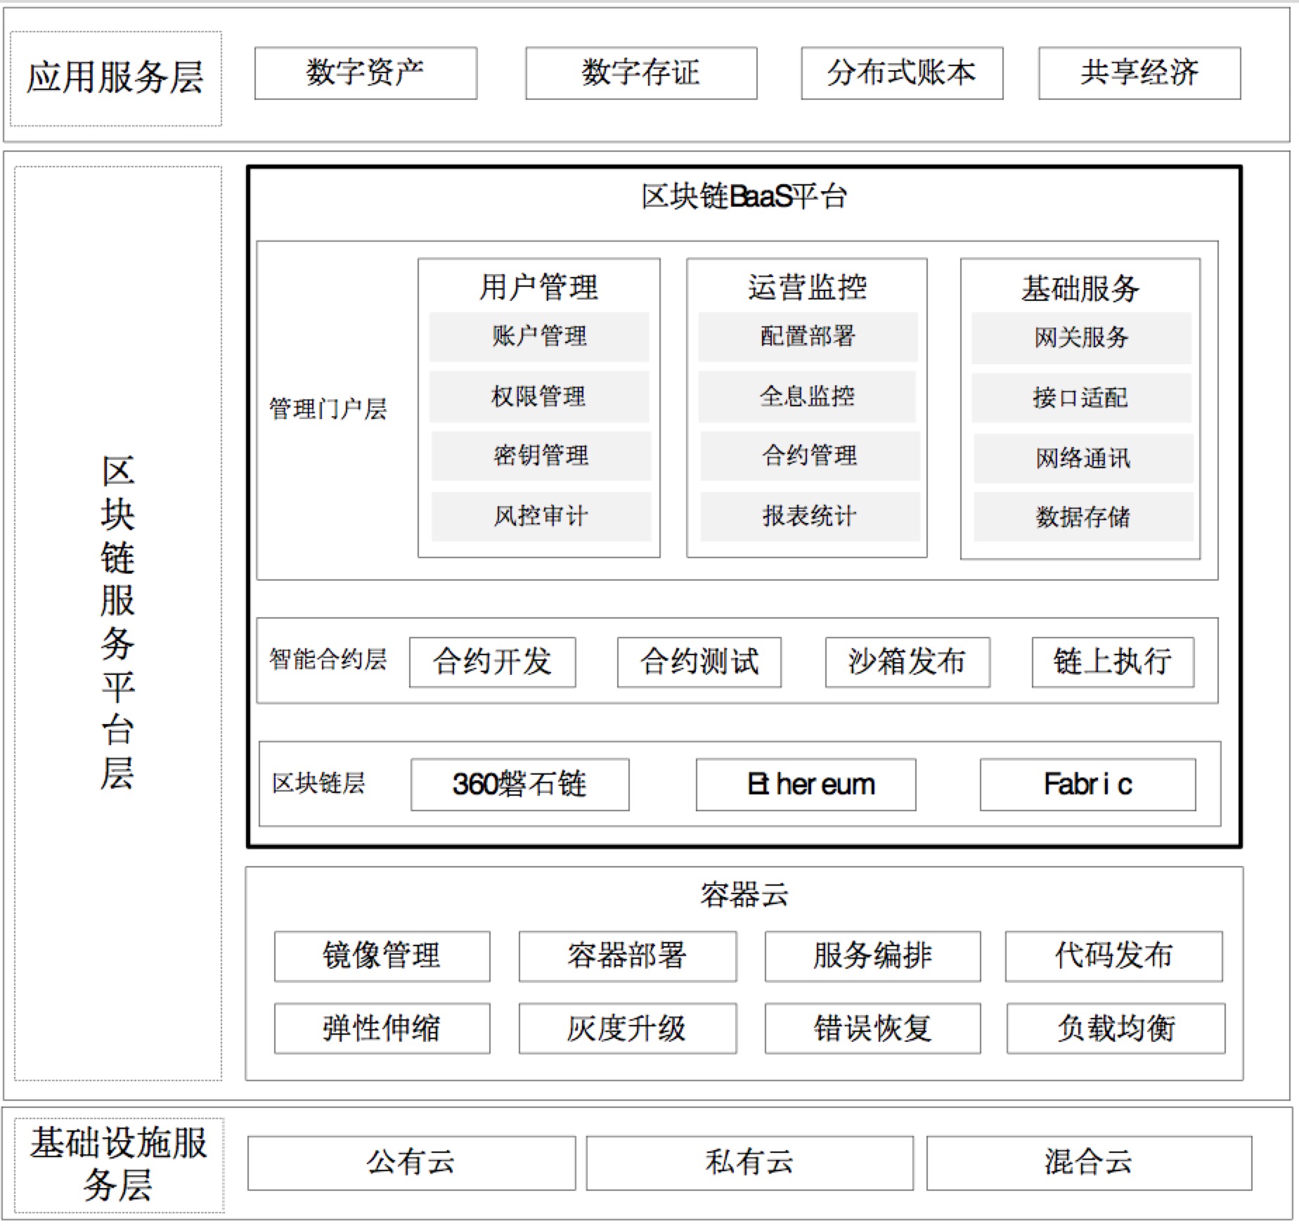Click the 代码发布 box
This screenshot has width=1299, height=1226.
(x=1114, y=957)
